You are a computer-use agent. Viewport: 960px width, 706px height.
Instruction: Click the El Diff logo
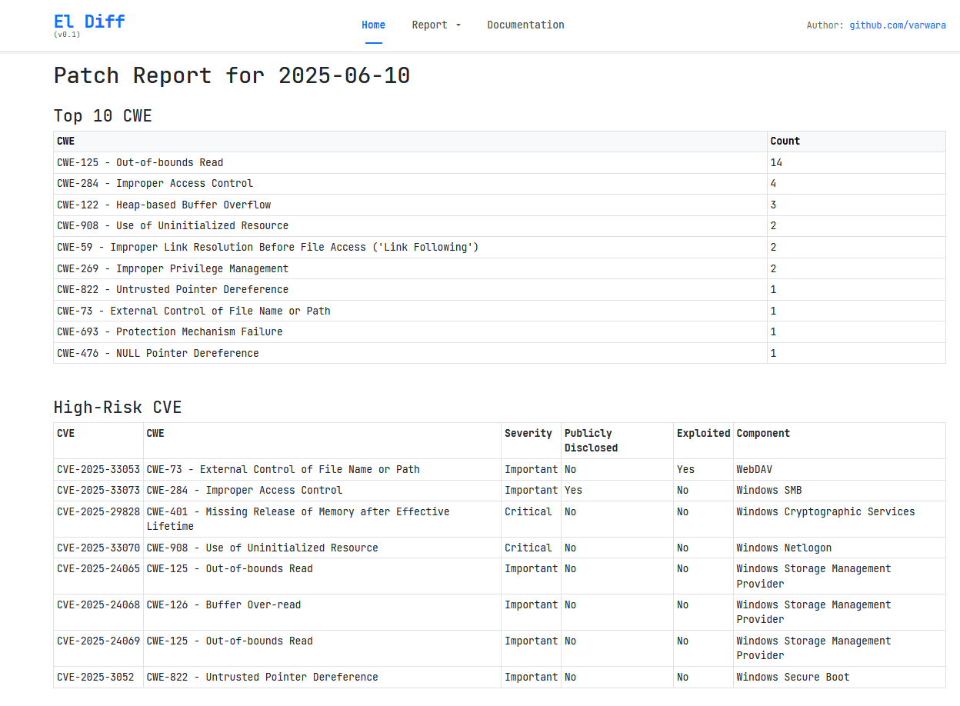(89, 22)
